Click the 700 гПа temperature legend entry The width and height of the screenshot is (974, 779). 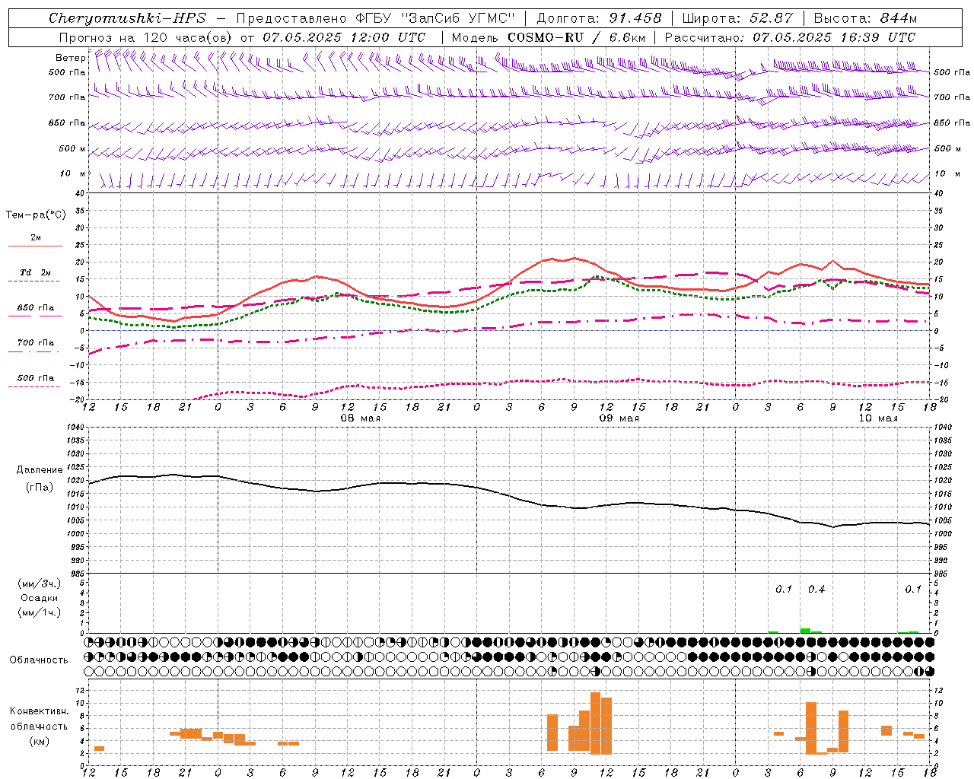click(x=36, y=343)
